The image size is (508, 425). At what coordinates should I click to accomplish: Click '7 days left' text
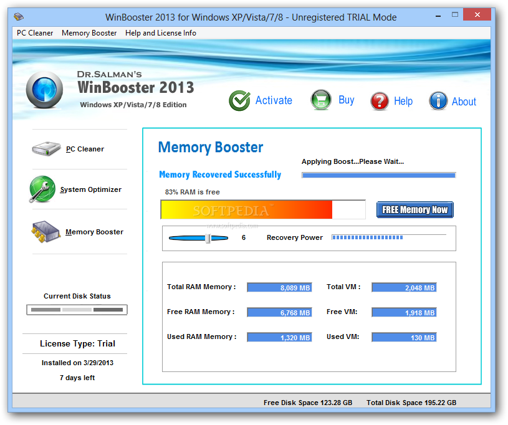[77, 378]
